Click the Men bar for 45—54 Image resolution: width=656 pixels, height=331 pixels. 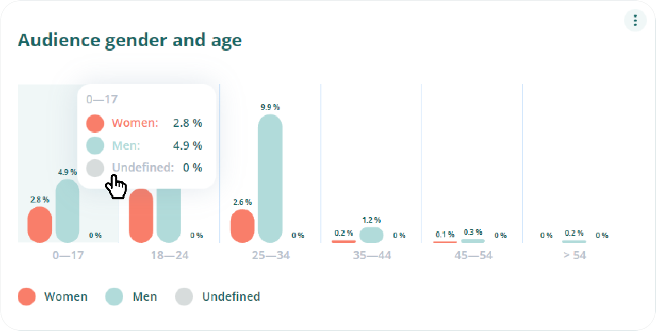[x=472, y=241]
